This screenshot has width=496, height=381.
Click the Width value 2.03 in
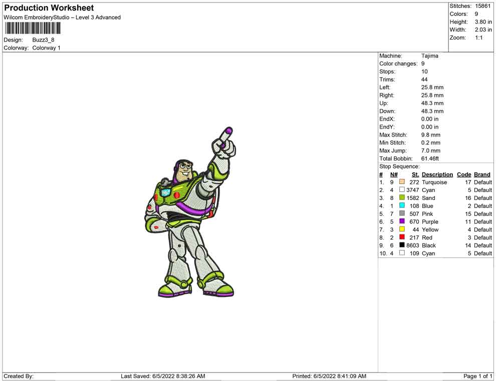[483, 29]
